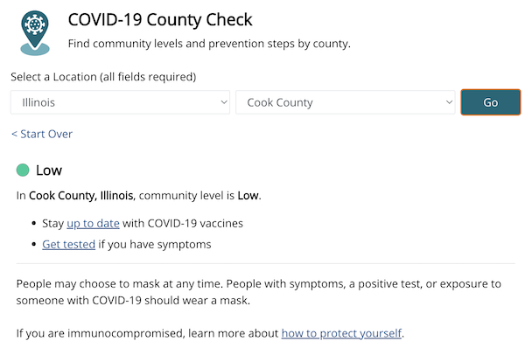Open the Illinois state dropdown
This screenshot has height=348, width=525.
point(120,102)
